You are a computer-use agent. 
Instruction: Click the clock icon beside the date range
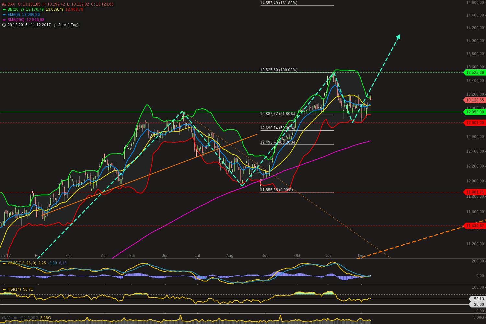4,25
